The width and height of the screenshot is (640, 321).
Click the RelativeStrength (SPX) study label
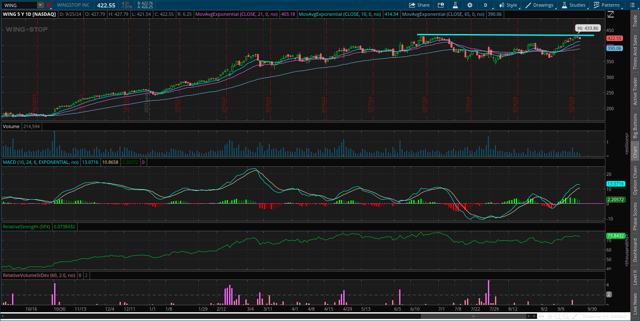click(27, 227)
